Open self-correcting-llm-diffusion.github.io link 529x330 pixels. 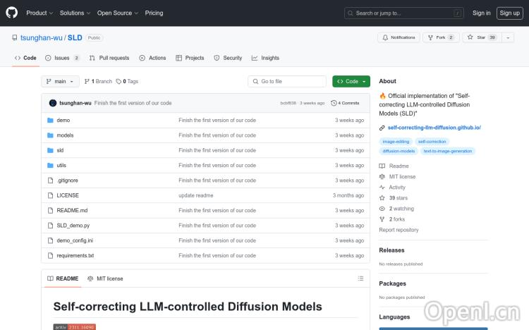click(x=434, y=128)
